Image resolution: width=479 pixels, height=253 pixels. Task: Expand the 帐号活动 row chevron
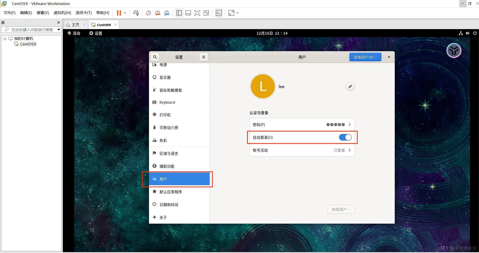tap(349, 150)
